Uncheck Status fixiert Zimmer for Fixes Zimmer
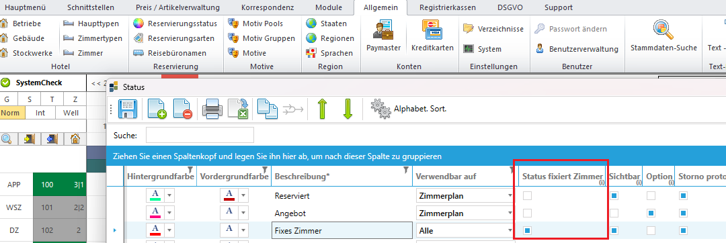The height and width of the screenshot is (243, 726). pos(528,230)
